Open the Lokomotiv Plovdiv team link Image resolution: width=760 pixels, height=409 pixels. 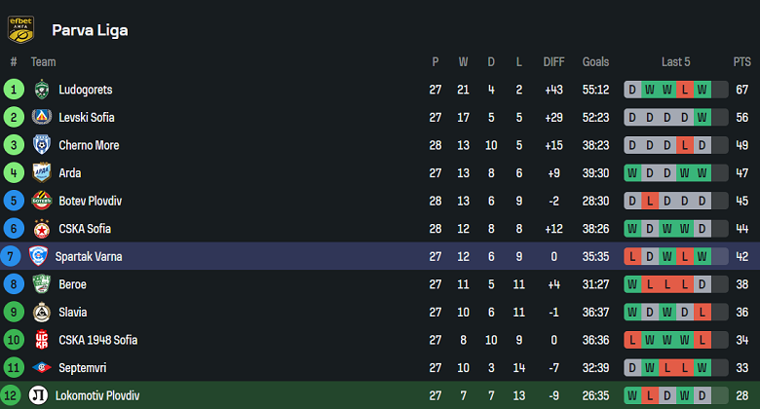[96, 396]
